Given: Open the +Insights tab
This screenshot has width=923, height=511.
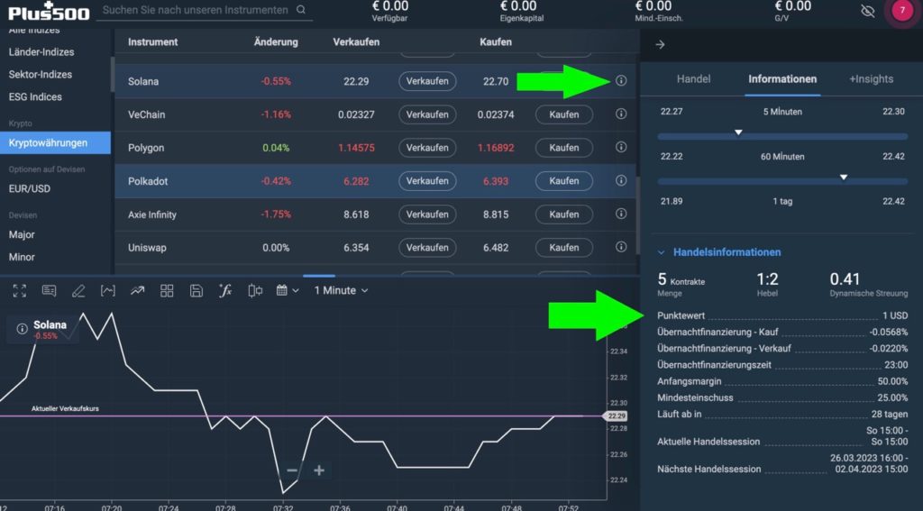Looking at the screenshot, I should coord(872,79).
